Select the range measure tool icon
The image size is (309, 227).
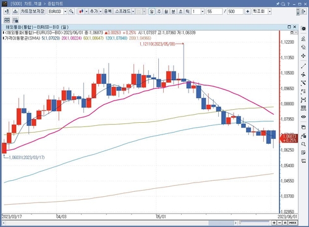pyautogui.click(x=303, y=100)
